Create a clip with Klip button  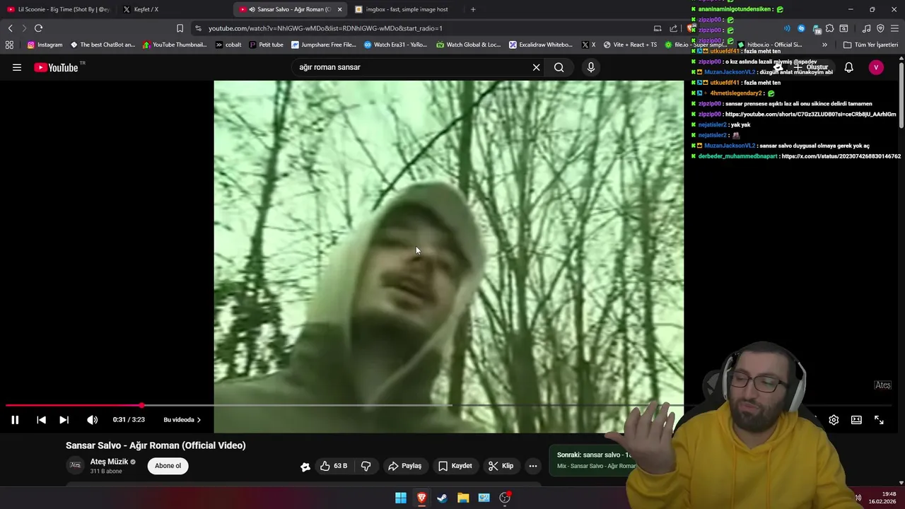[x=501, y=466]
